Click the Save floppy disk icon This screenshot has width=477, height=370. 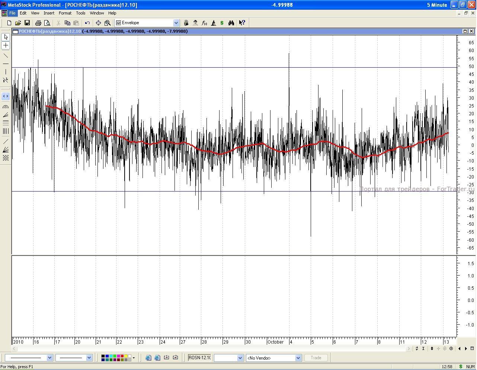pos(27,23)
